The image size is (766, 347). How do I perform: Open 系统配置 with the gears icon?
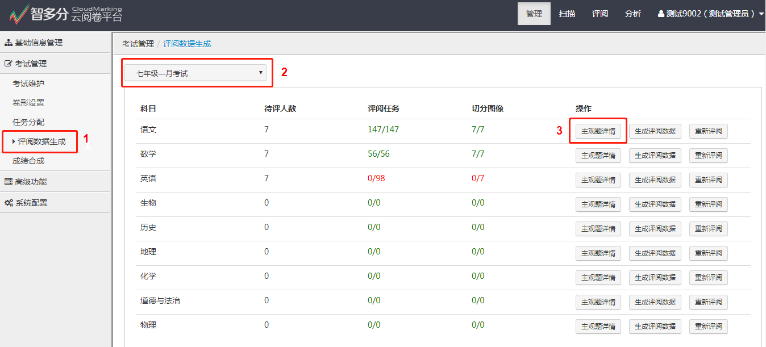coord(9,203)
